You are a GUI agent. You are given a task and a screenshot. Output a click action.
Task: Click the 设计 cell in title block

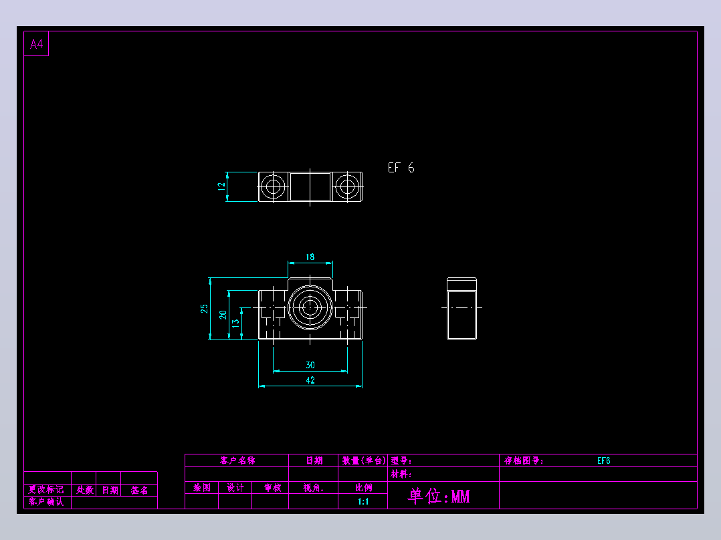point(235,488)
